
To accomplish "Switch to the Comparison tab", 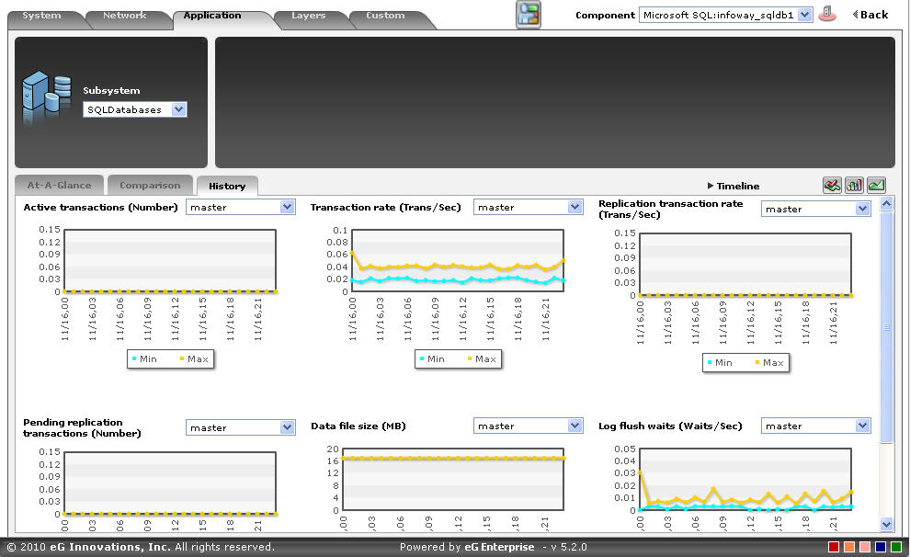I will (x=150, y=185).
